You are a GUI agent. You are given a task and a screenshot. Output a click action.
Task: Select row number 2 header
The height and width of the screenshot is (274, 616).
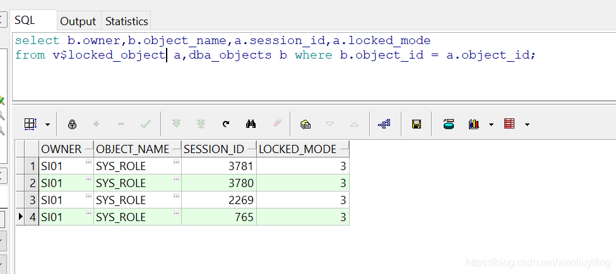pos(32,183)
